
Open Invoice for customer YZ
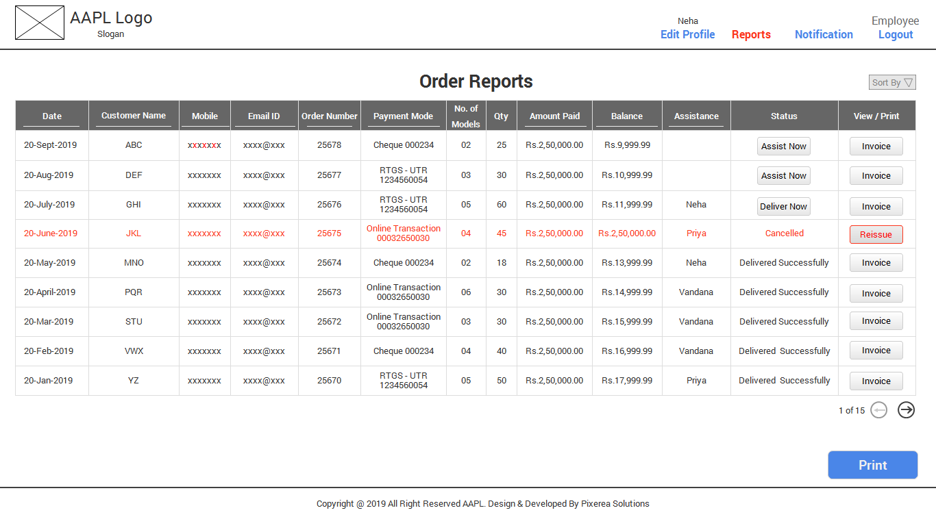coord(876,381)
